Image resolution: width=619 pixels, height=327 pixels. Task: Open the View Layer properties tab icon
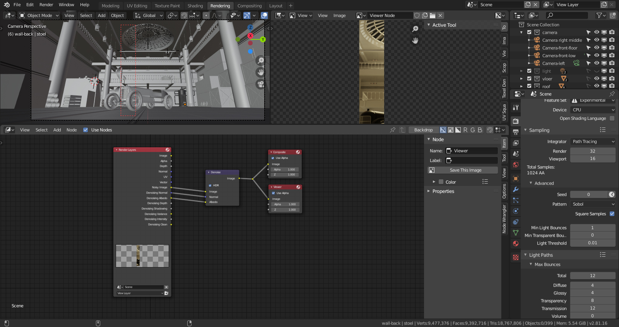coord(516,143)
